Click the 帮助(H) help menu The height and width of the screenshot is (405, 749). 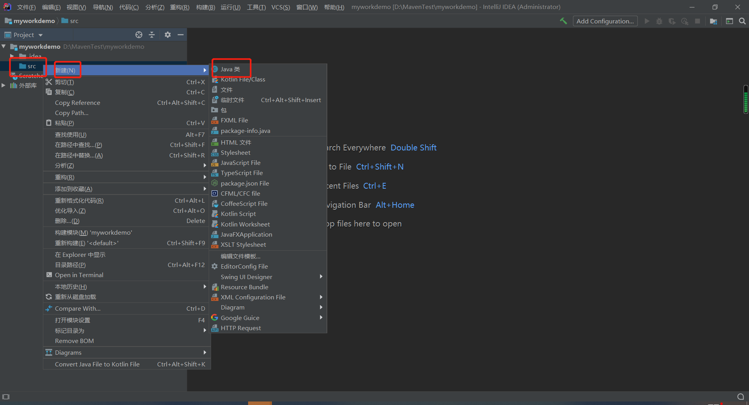334,7
